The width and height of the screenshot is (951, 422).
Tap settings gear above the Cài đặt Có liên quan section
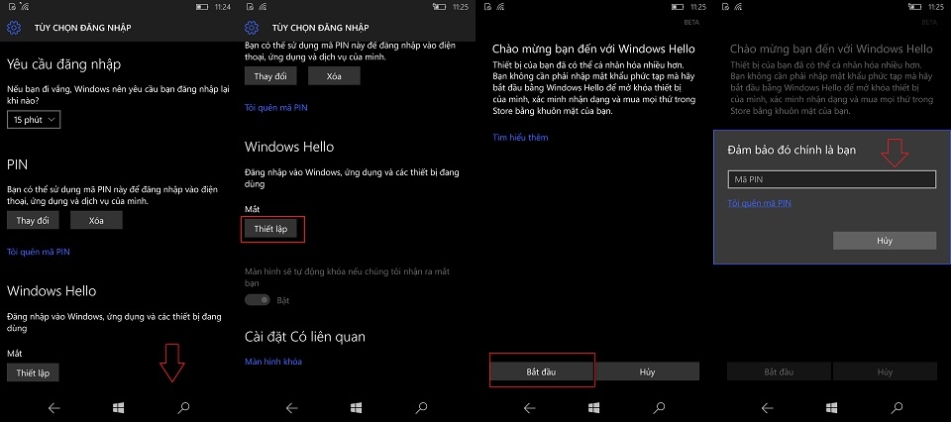[251, 28]
